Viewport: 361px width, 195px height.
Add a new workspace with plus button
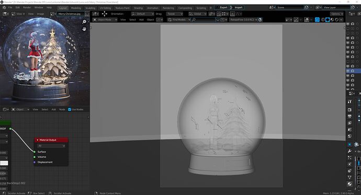click(x=210, y=8)
